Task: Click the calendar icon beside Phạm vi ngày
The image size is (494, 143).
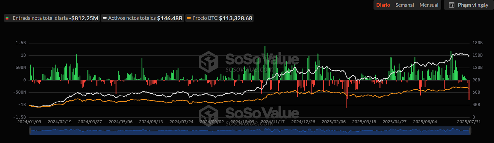Action: point(451,5)
